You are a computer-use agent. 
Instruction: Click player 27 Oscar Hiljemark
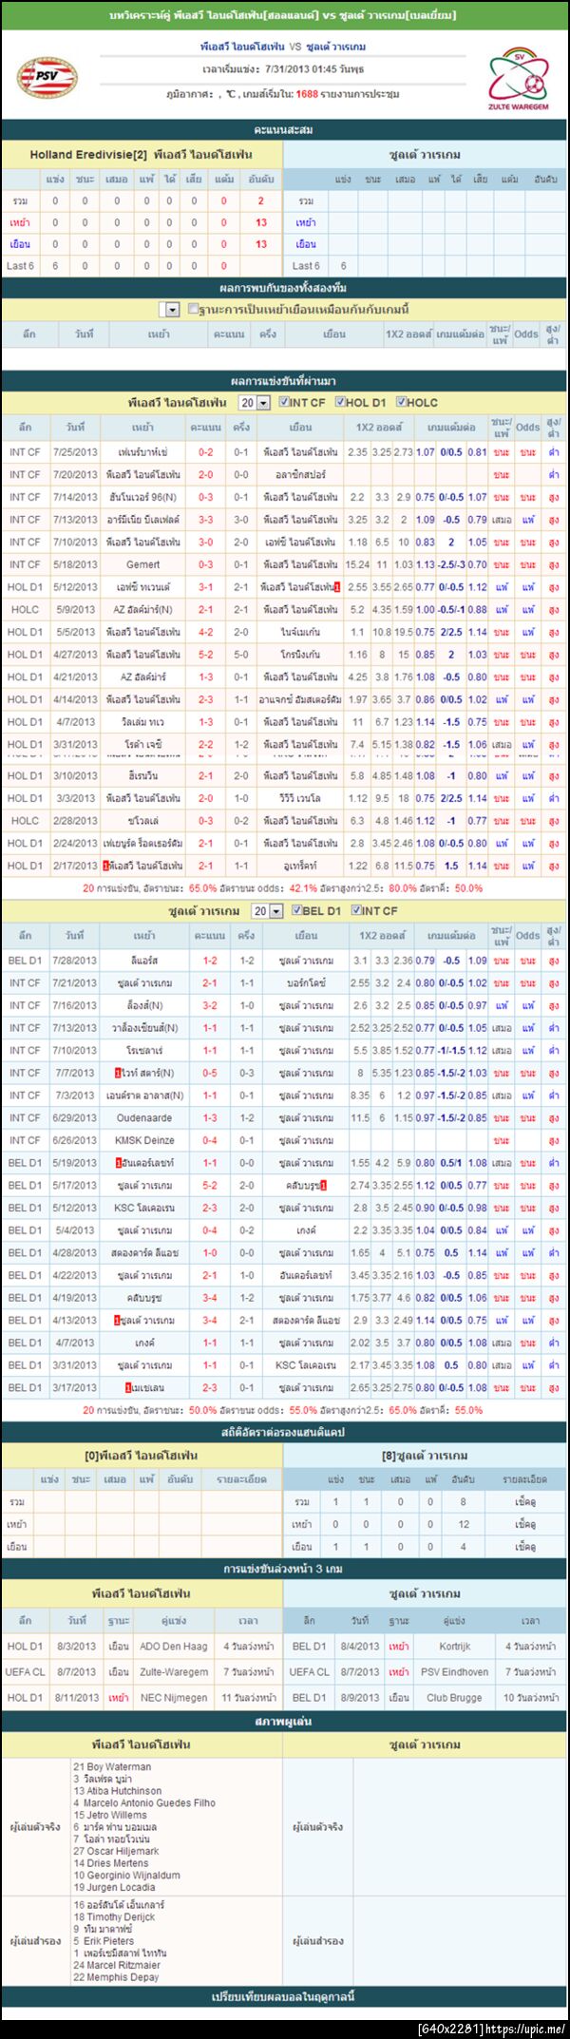click(x=116, y=1851)
